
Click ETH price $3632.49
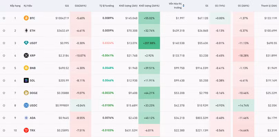(x=63, y=31)
